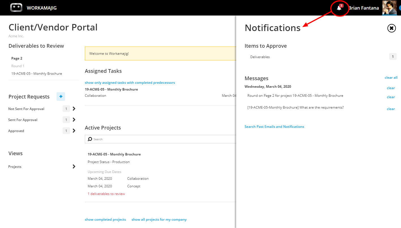The width and height of the screenshot is (401, 228).
Task: Show only assigned tasks with completed predecessors
Action: [130, 83]
